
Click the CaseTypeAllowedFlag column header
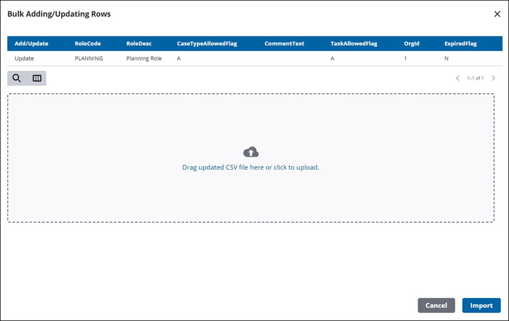click(207, 43)
